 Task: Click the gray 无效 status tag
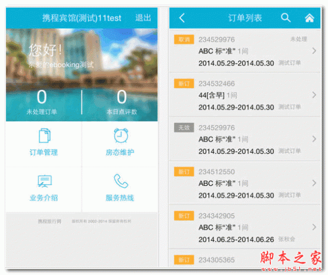184,128
